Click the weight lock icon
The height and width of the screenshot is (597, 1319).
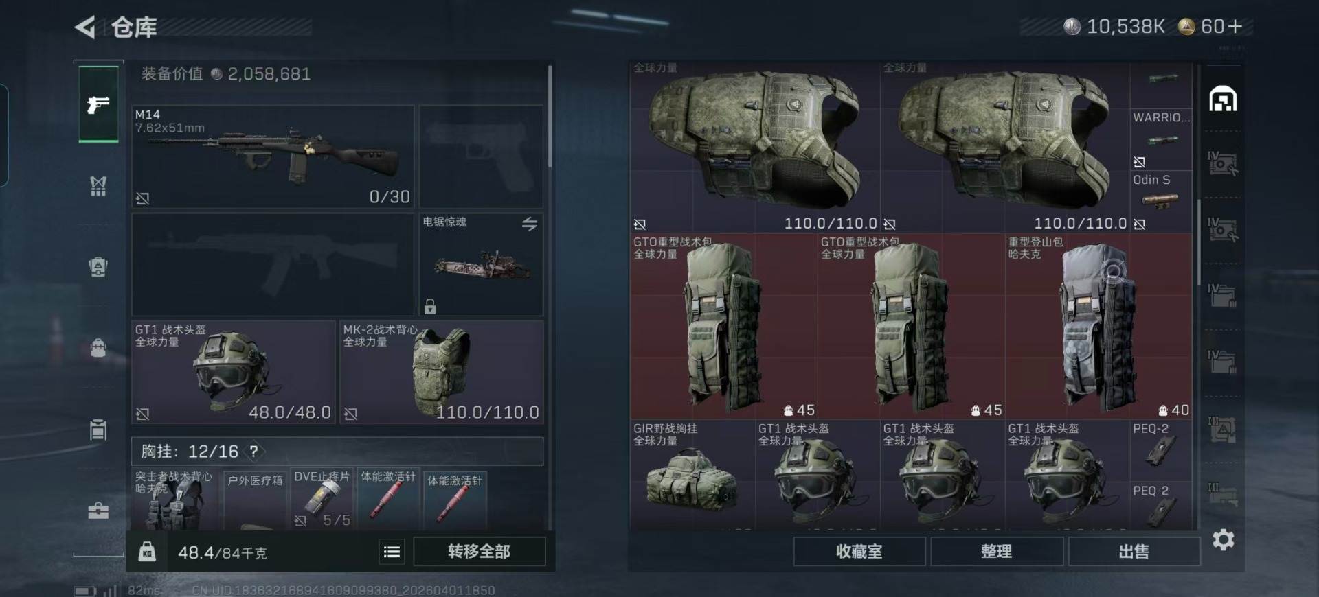pyautogui.click(x=147, y=552)
